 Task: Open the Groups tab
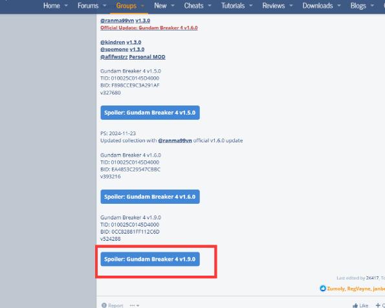click(x=126, y=6)
